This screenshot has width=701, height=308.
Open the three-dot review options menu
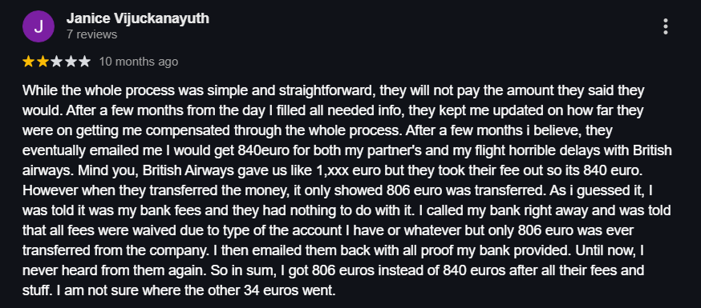click(x=665, y=26)
